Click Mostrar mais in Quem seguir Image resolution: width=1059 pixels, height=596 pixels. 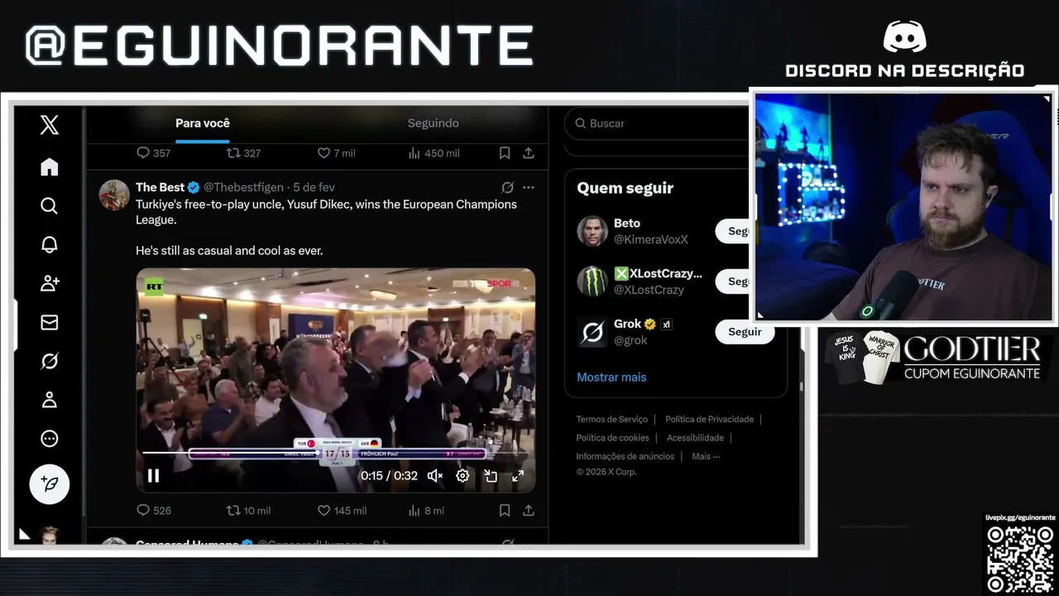click(611, 377)
